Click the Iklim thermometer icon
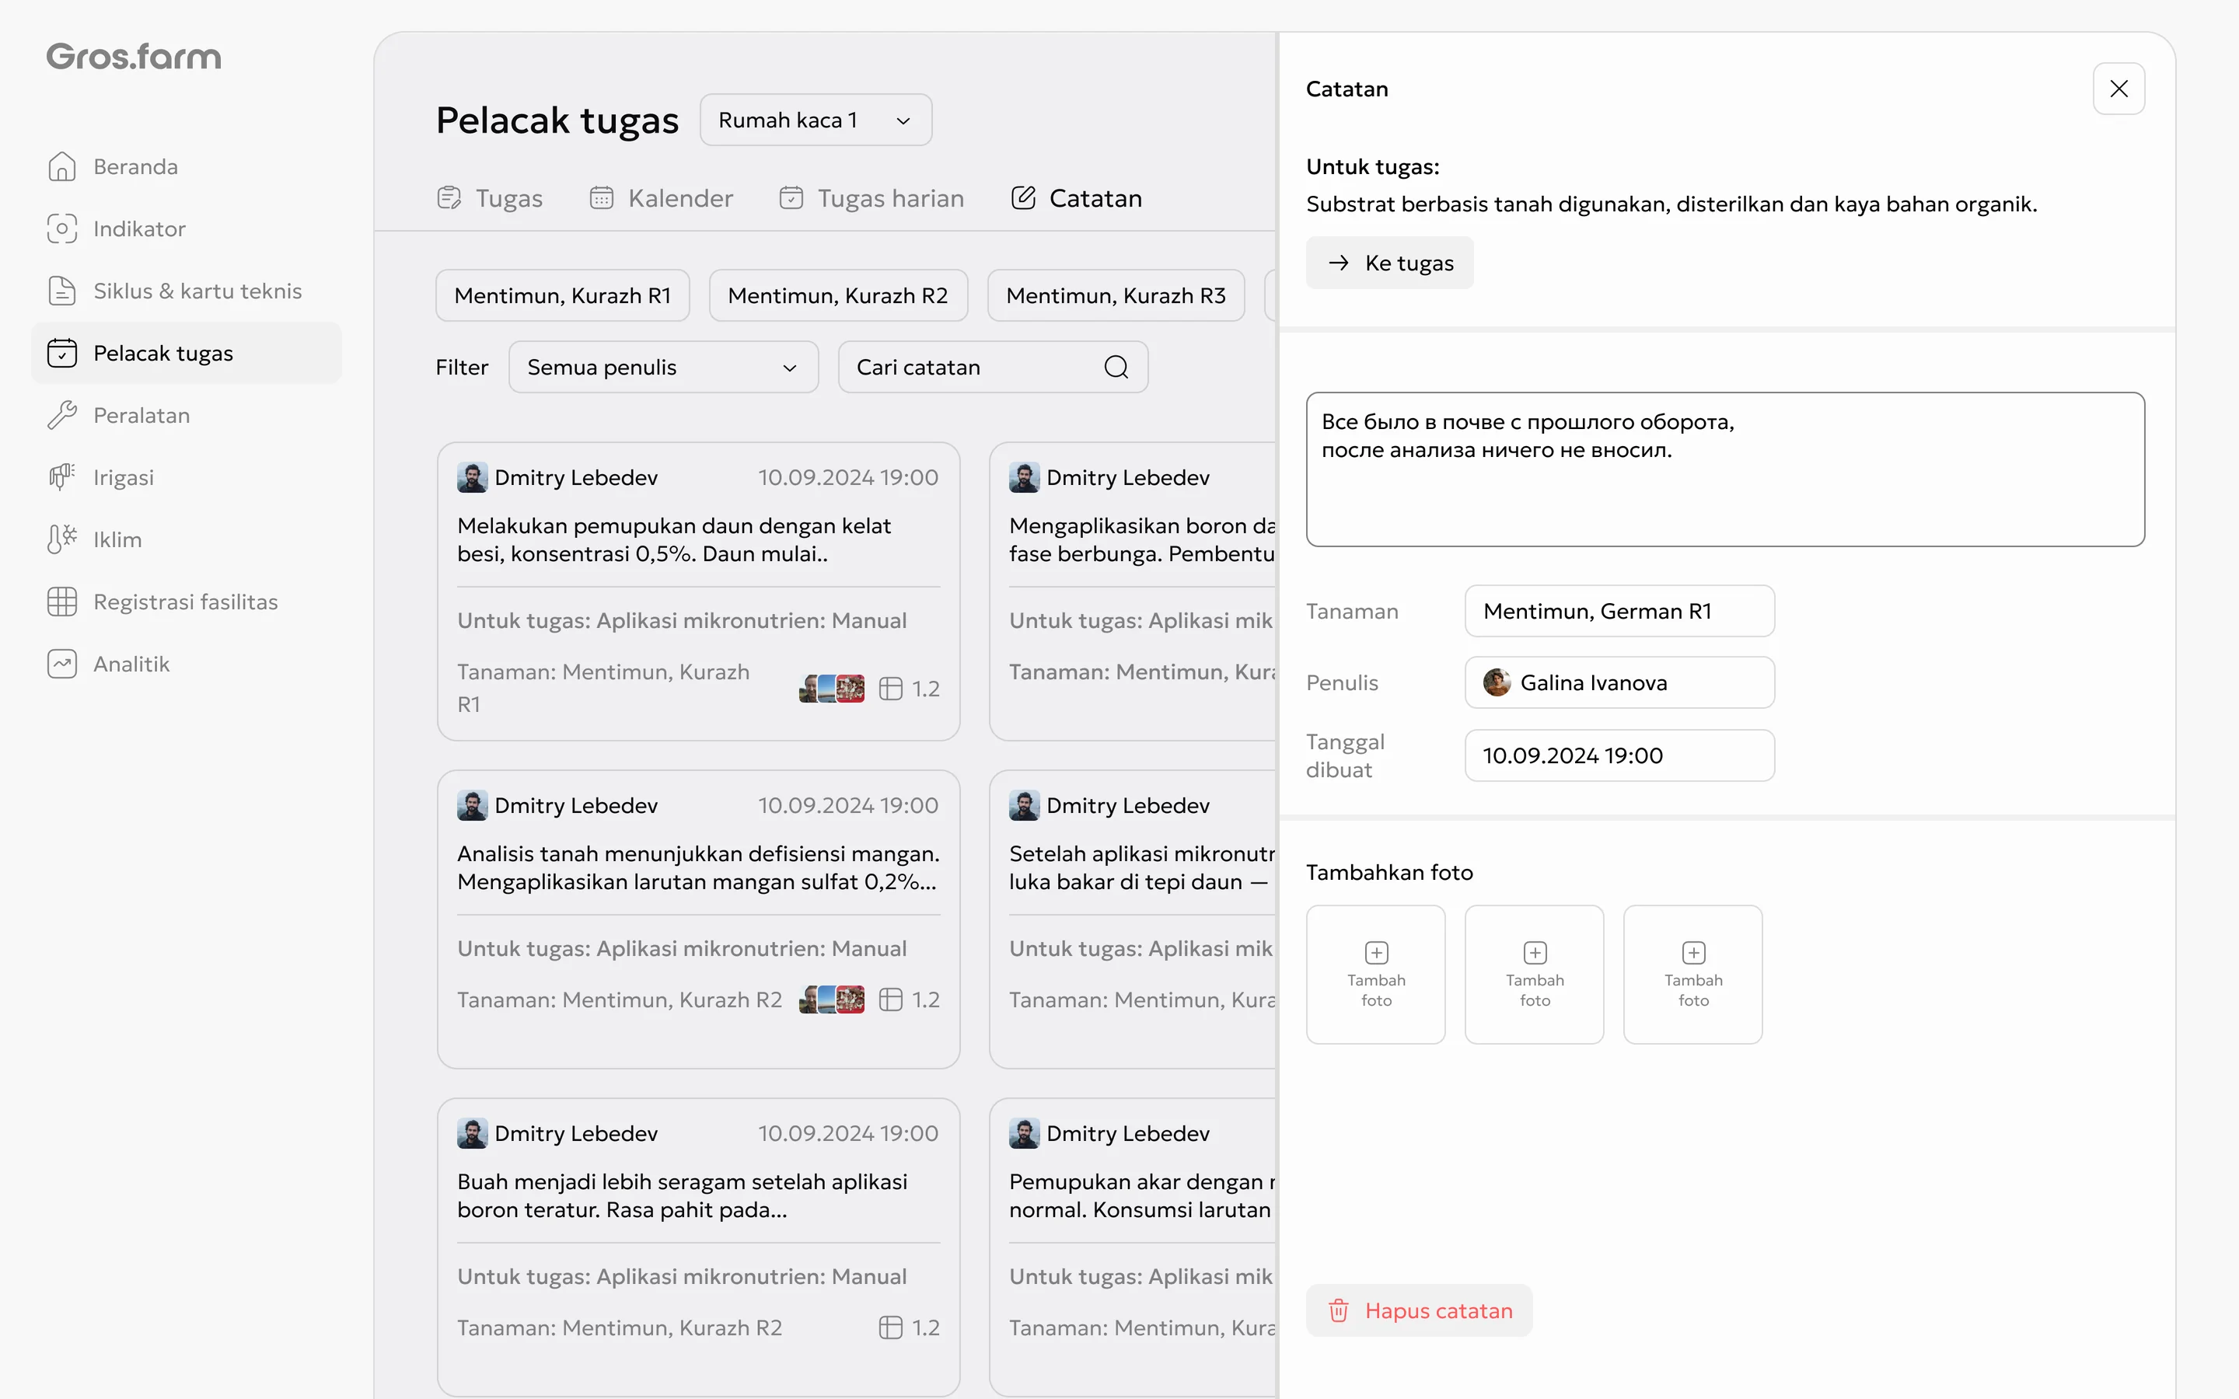Image resolution: width=2239 pixels, height=1399 pixels. [62, 539]
